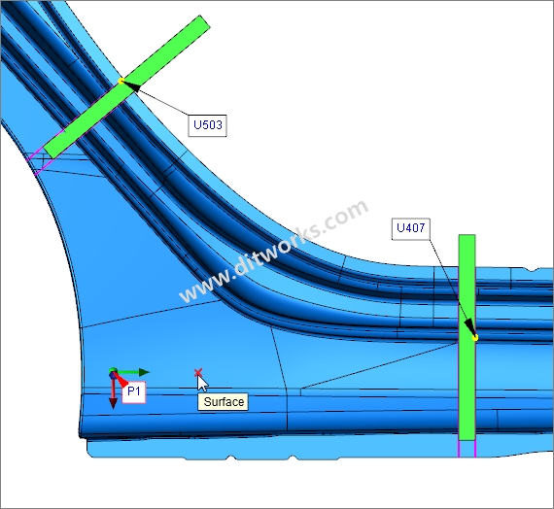Image resolution: width=554 pixels, height=509 pixels.
Task: Click the red arrowhead pointing to P1
Action: coord(121,381)
